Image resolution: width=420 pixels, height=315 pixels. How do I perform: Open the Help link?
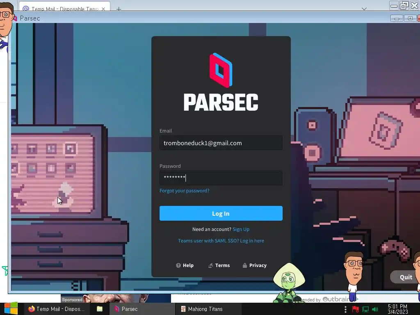click(185, 265)
